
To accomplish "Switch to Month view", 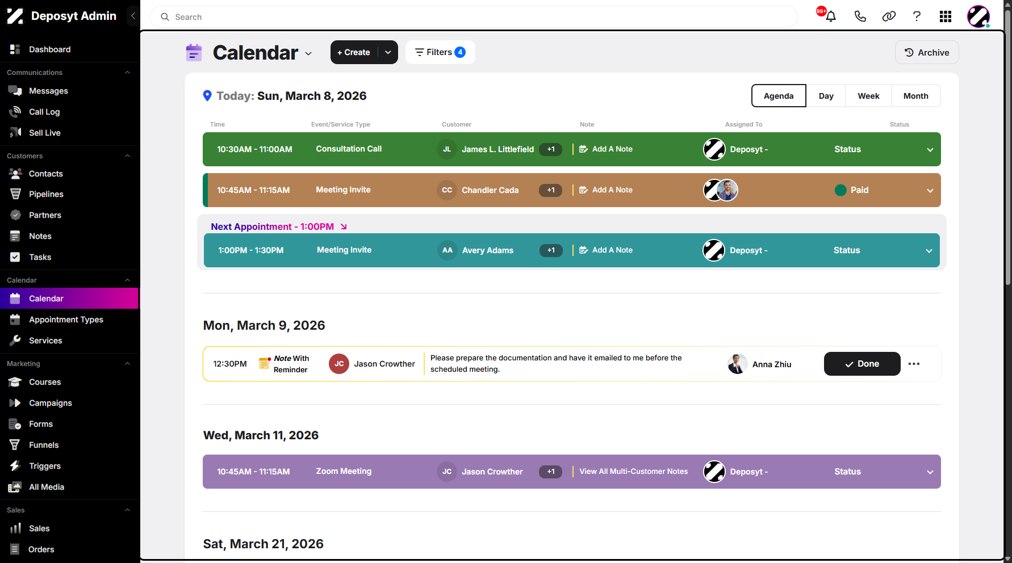I will coord(916,96).
